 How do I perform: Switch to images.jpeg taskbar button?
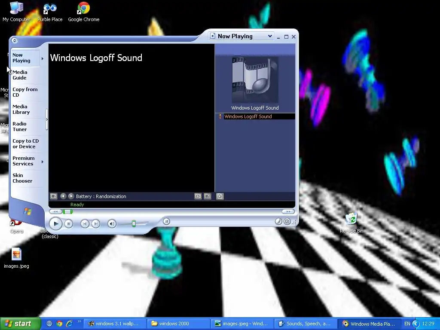[242, 324]
